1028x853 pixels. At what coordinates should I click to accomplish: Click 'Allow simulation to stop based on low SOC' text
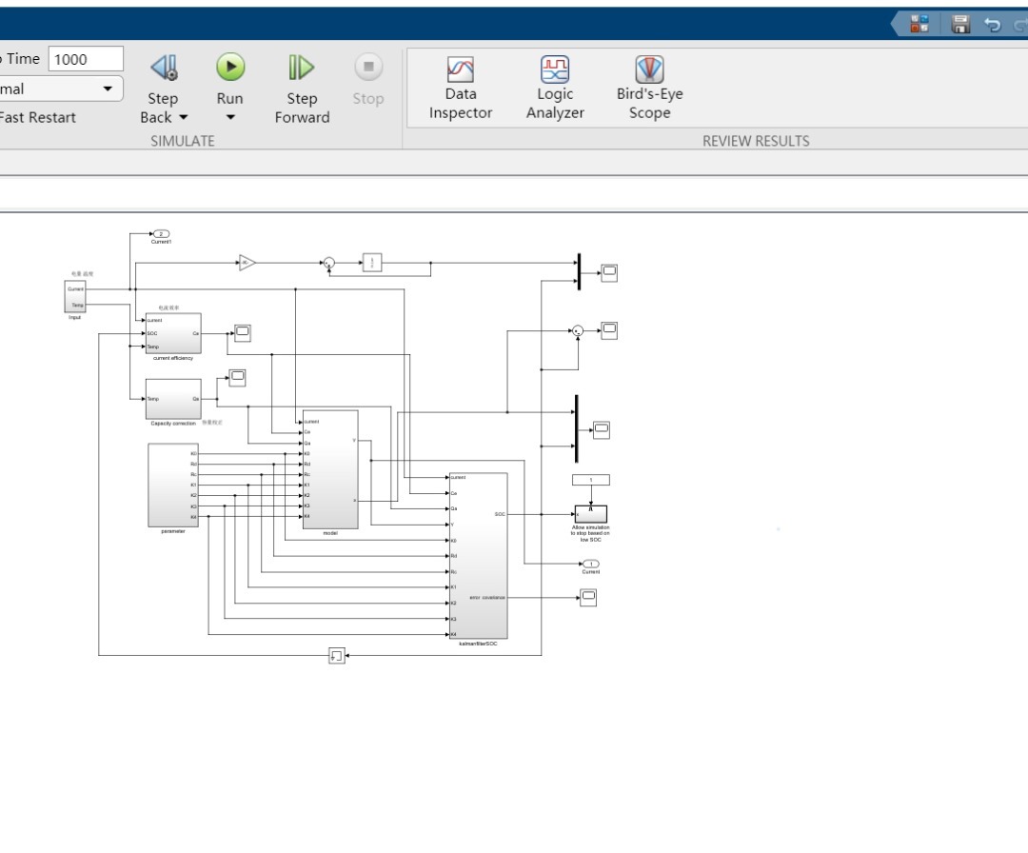pos(591,533)
